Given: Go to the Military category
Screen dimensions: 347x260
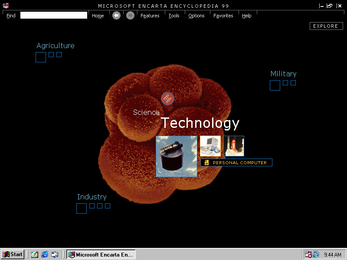Looking at the screenshot, I should 284,74.
